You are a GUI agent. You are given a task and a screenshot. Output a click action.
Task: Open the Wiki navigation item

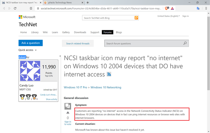[x=45, y=32]
